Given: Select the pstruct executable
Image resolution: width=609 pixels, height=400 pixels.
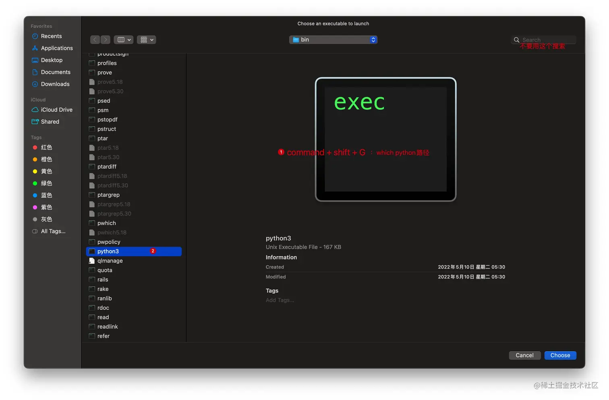Looking at the screenshot, I should click(134, 129).
